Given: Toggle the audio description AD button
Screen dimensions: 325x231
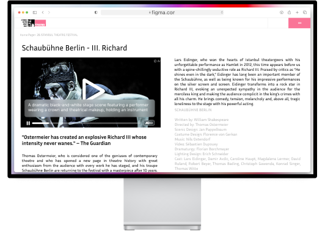Looking at the screenshot, I should 149,123.
